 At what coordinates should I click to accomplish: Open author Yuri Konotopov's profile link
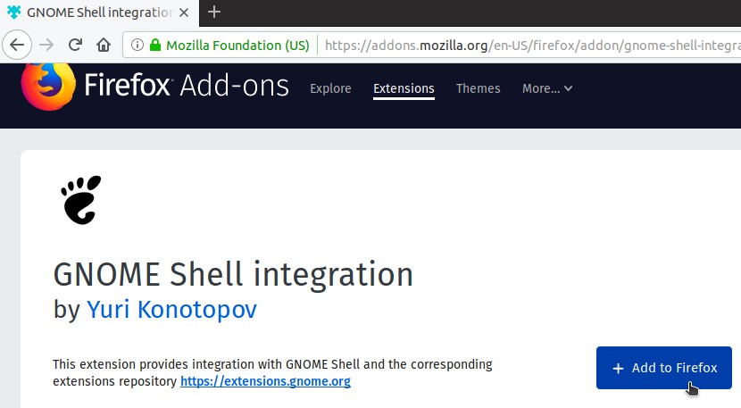point(171,310)
